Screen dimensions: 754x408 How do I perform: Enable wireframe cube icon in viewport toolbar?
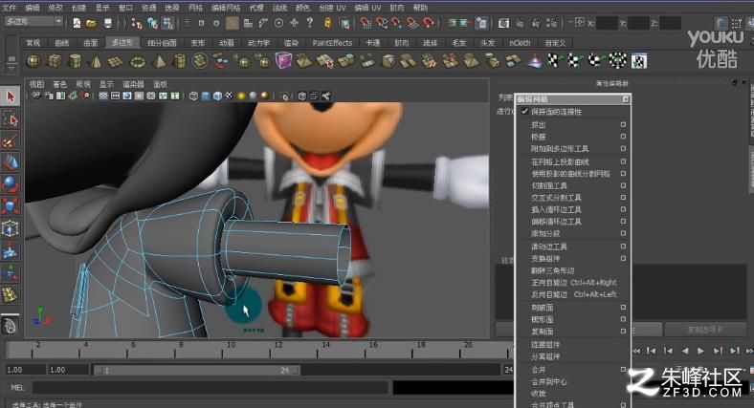tap(193, 96)
